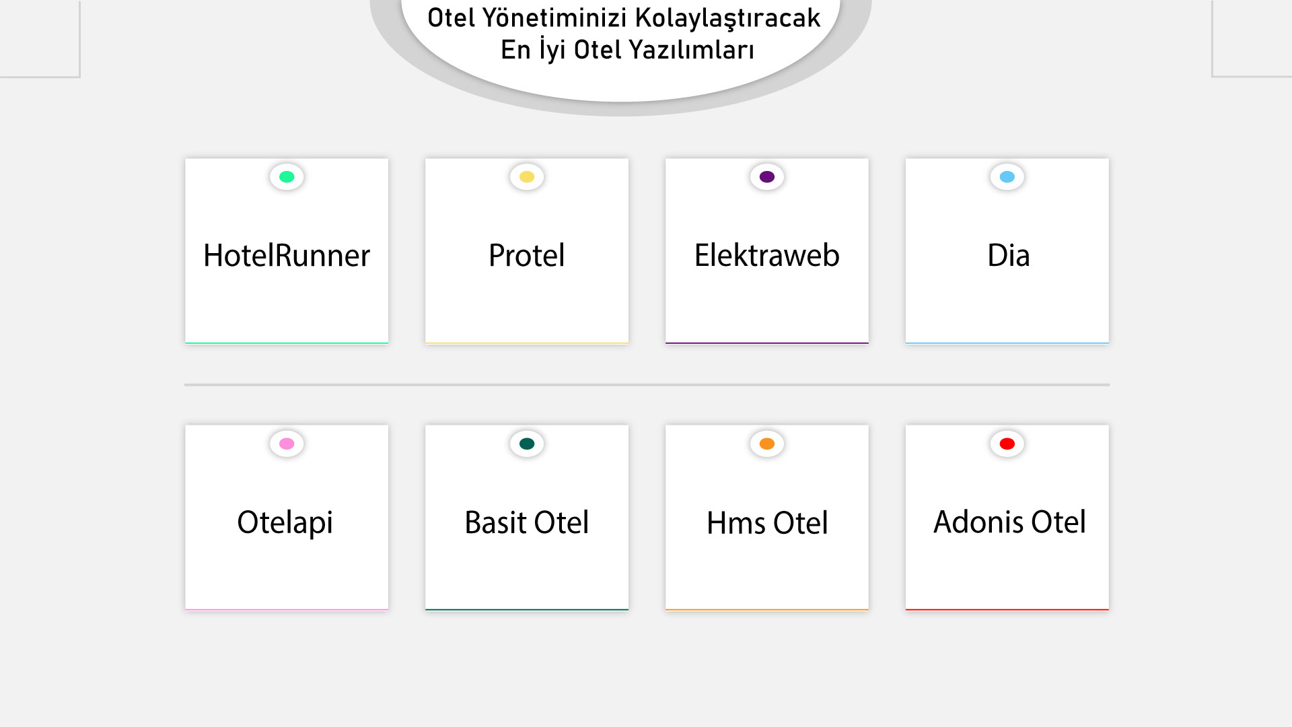Viewport: 1292px width, 727px height.
Task: Click the horizontal divider between card rows
Action: (647, 385)
